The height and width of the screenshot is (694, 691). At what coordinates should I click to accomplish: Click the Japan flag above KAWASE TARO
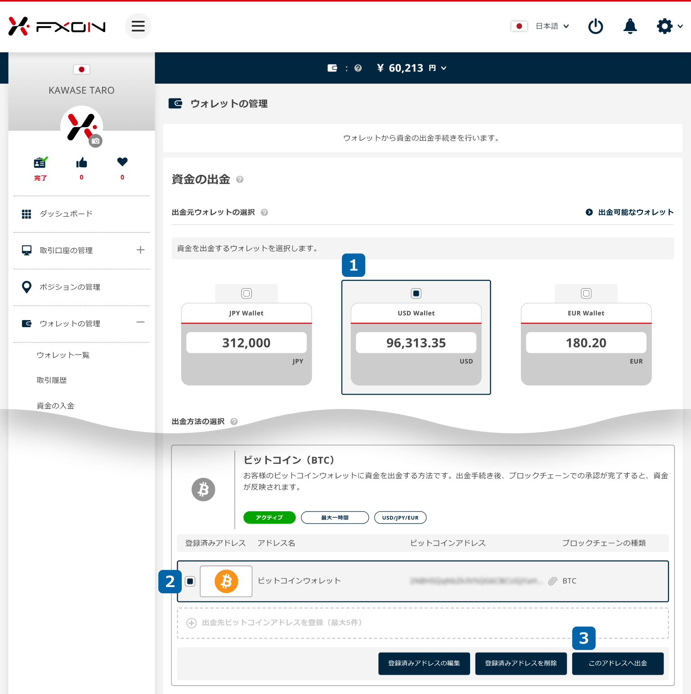pyautogui.click(x=81, y=69)
